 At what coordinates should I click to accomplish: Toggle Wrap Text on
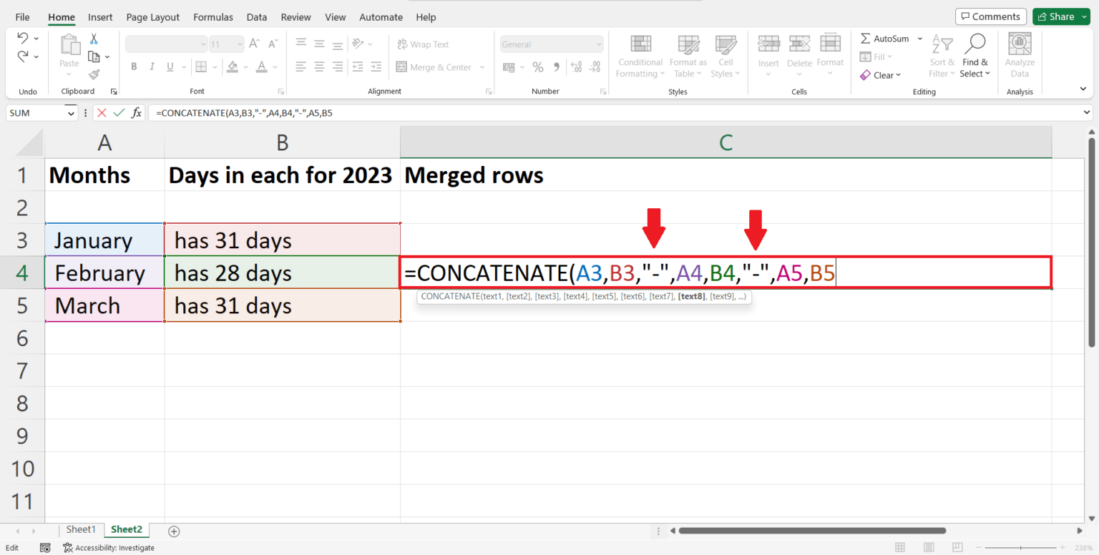422,44
